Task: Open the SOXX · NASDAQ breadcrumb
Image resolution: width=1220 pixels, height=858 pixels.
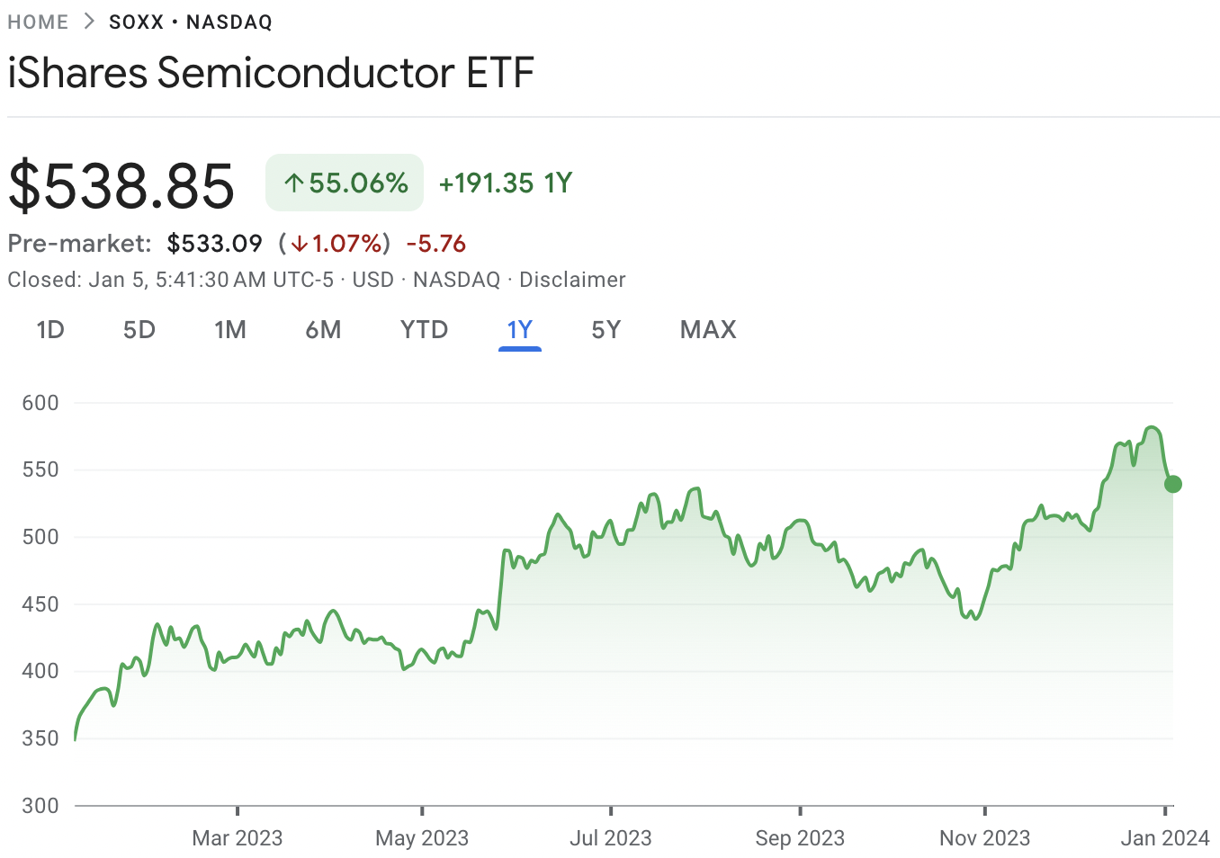Action: [190, 22]
